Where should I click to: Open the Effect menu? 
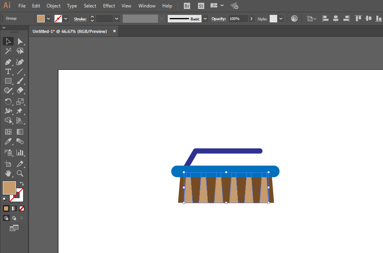[x=109, y=6]
